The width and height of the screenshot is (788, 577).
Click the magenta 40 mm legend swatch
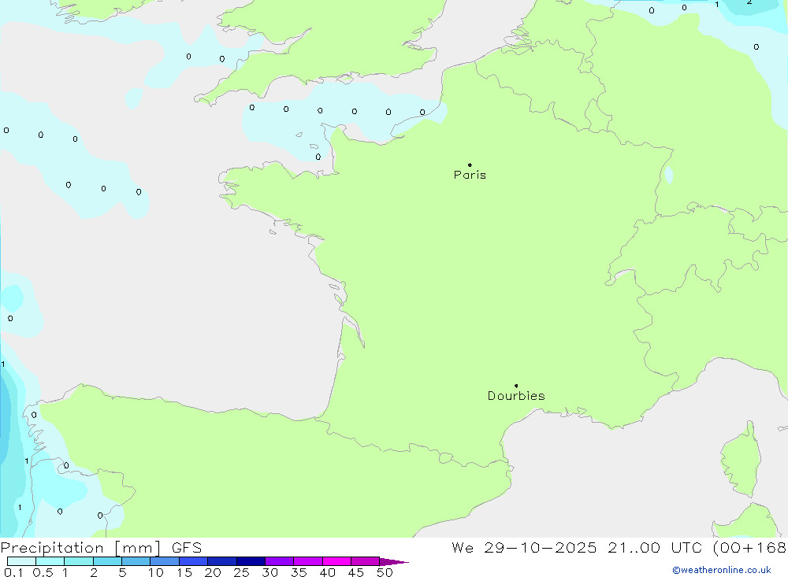[336, 561]
